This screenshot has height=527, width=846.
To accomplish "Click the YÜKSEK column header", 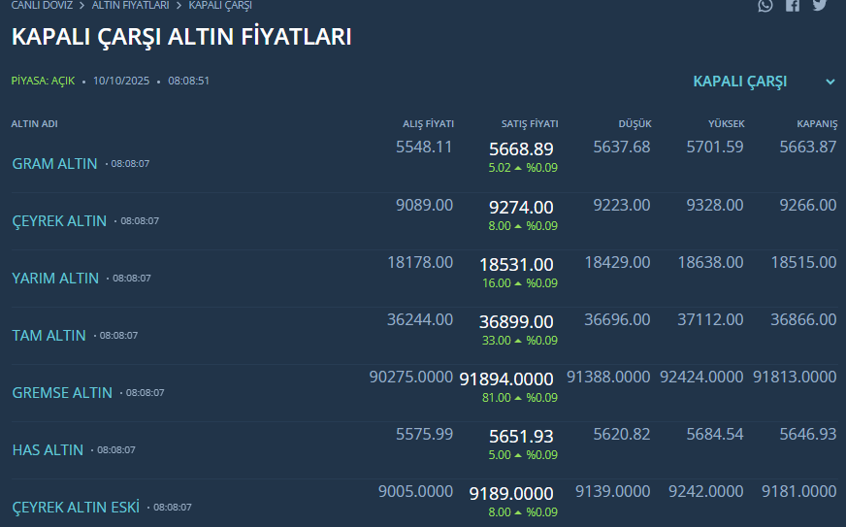I will [726, 124].
